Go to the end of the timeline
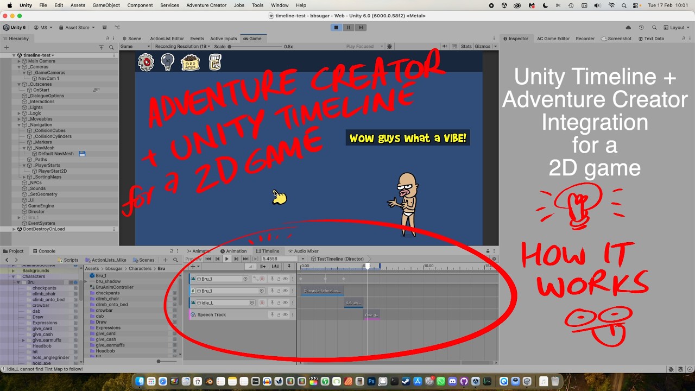695x391 pixels. pos(246,259)
